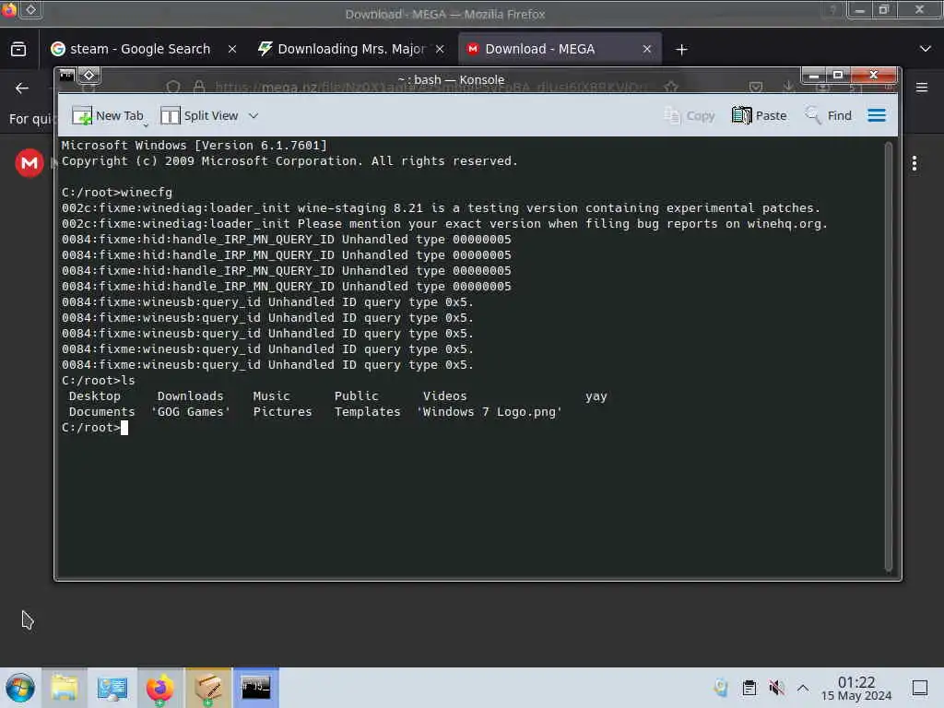
Task: Close the Downloading Mrs. Major tab
Action: 440,50
